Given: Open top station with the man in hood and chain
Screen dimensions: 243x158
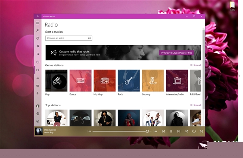Looking at the screenshot, I should [104, 118].
